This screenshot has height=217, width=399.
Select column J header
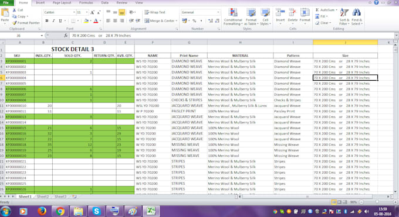(345, 42)
